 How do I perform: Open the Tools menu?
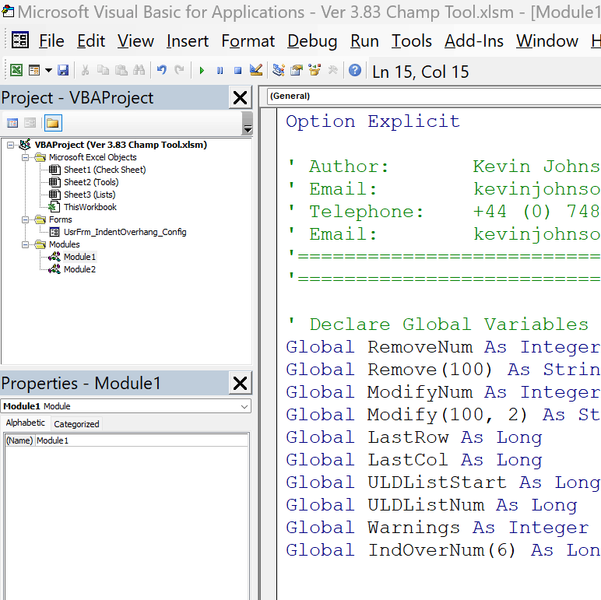coord(411,41)
